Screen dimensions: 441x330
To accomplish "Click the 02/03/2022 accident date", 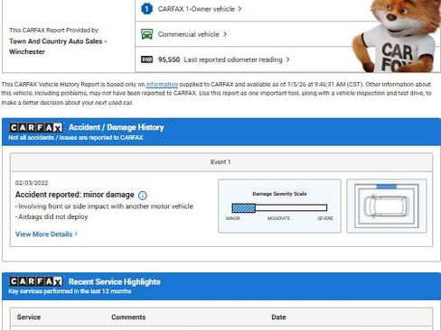I will pyautogui.click(x=32, y=183).
